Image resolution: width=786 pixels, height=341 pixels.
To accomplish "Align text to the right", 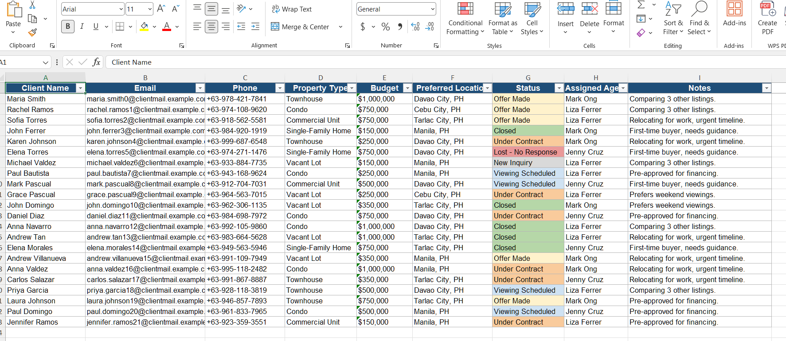I will 226,27.
